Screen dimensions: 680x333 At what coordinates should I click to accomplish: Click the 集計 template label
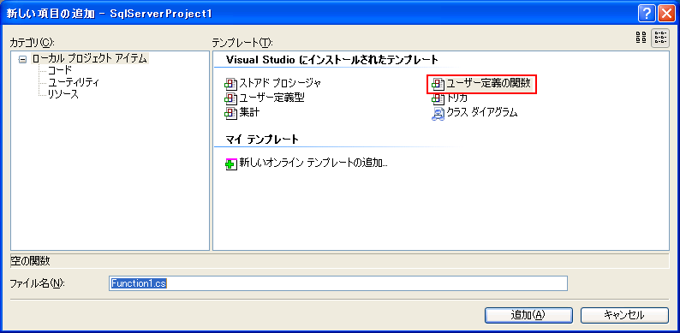pos(250,113)
